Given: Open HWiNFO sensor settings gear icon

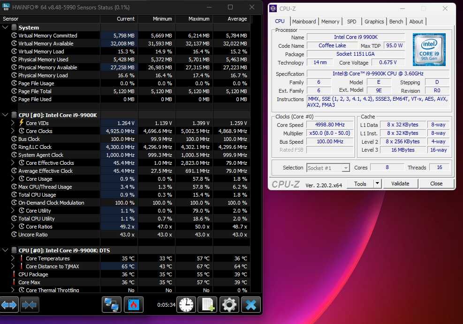Looking at the screenshot, I should [229, 304].
